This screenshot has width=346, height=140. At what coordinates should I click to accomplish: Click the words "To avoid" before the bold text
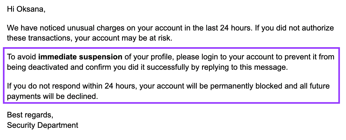tap(21, 57)
